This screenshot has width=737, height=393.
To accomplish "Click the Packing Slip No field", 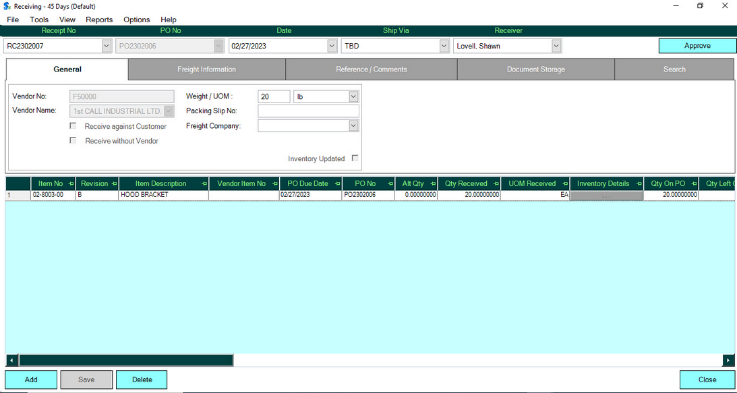I will click(x=308, y=111).
